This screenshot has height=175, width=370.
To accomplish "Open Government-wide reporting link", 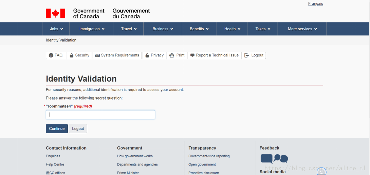I will click(x=209, y=156).
